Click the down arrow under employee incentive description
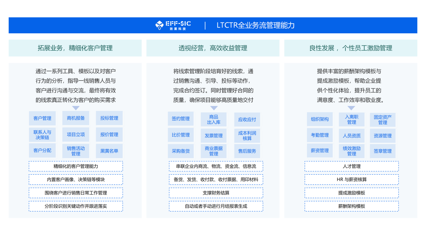 pos(351,108)
